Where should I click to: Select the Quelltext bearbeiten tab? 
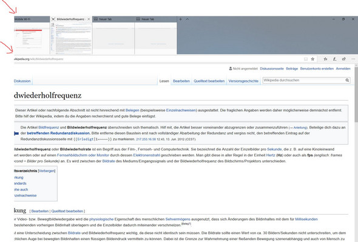(209, 81)
